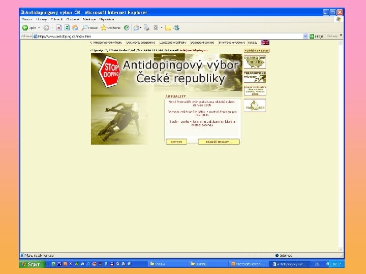
Task: Click the grey Forward arrow button
Action: click(46, 28)
